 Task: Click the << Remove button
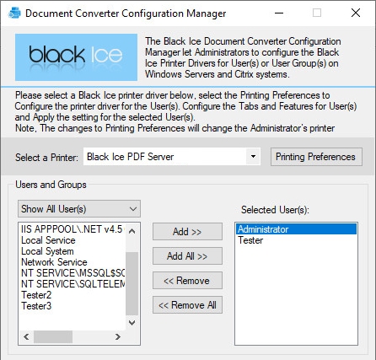(187, 281)
